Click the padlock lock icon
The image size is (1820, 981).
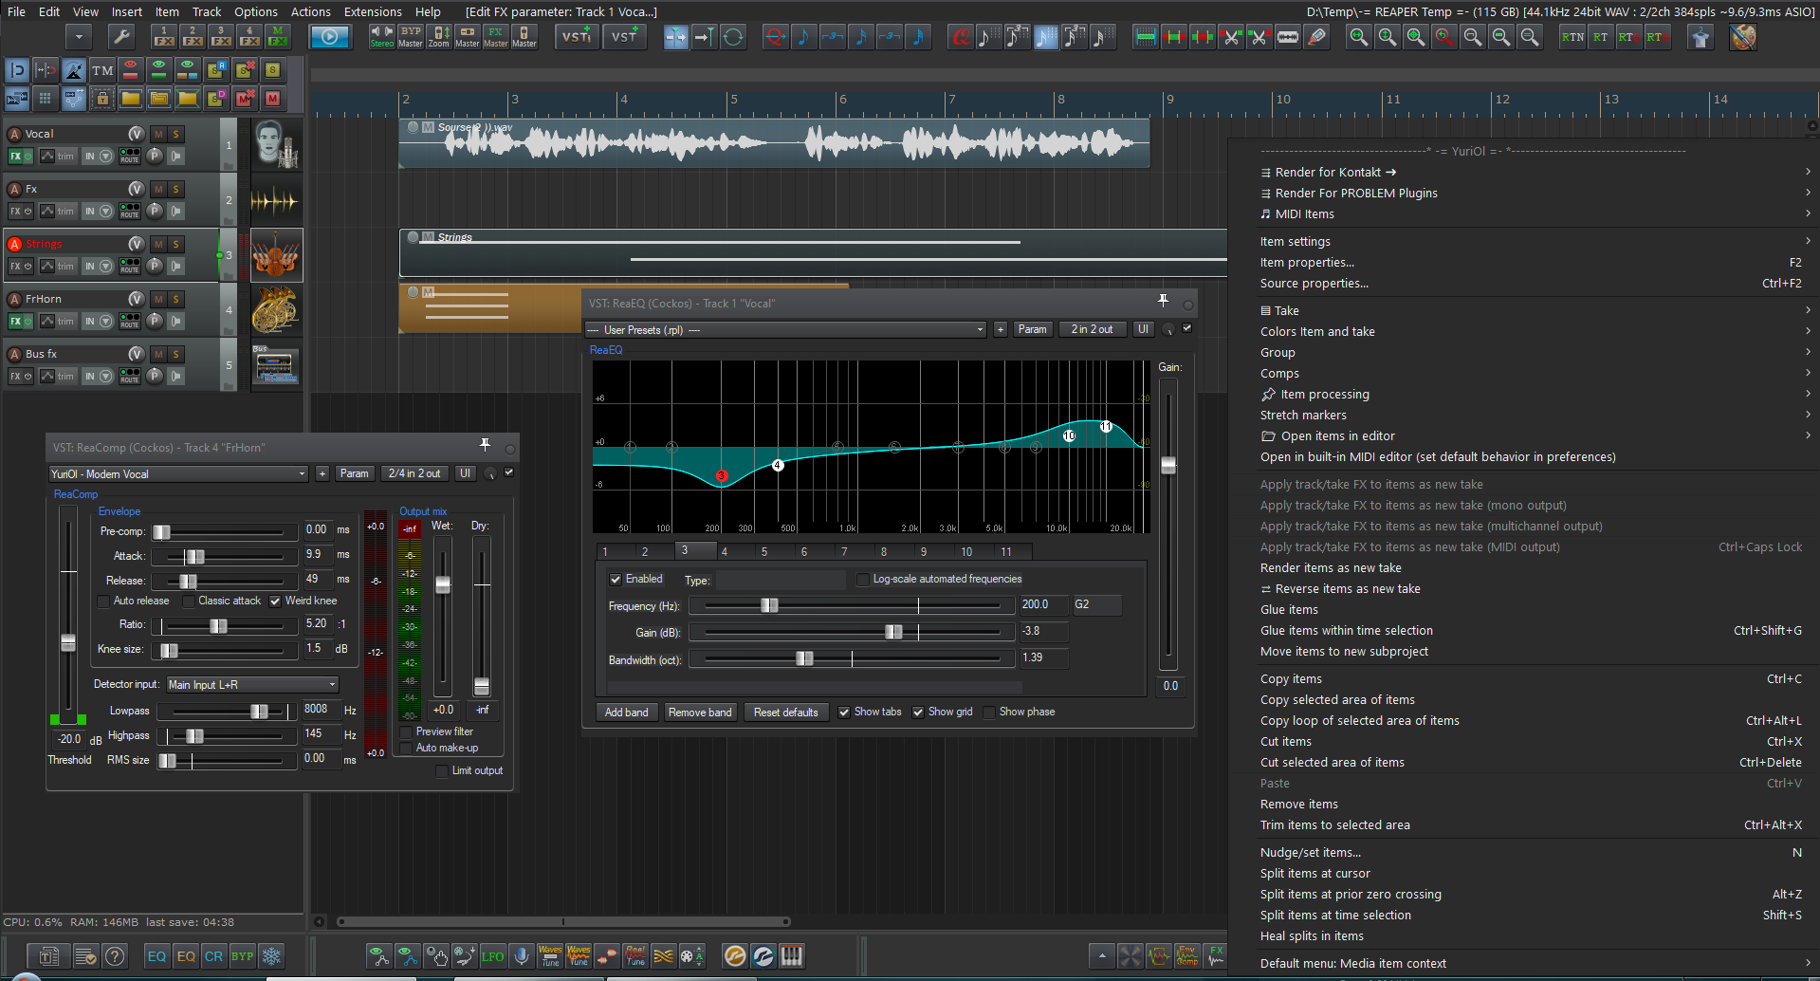pyautogui.click(x=102, y=98)
